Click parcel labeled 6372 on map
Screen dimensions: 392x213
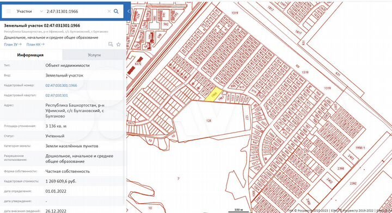[x=138, y=64]
